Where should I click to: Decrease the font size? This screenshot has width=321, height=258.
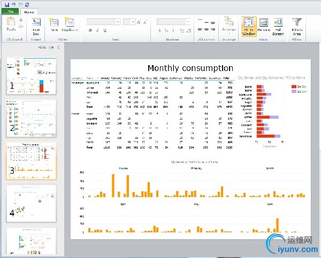[x=145, y=22]
